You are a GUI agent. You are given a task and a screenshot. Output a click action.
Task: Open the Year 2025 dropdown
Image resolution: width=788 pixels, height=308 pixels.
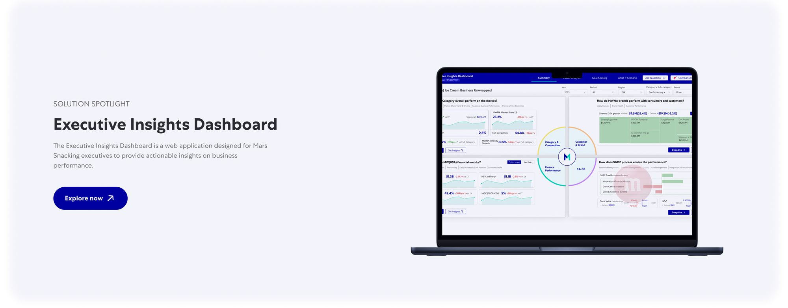(574, 92)
